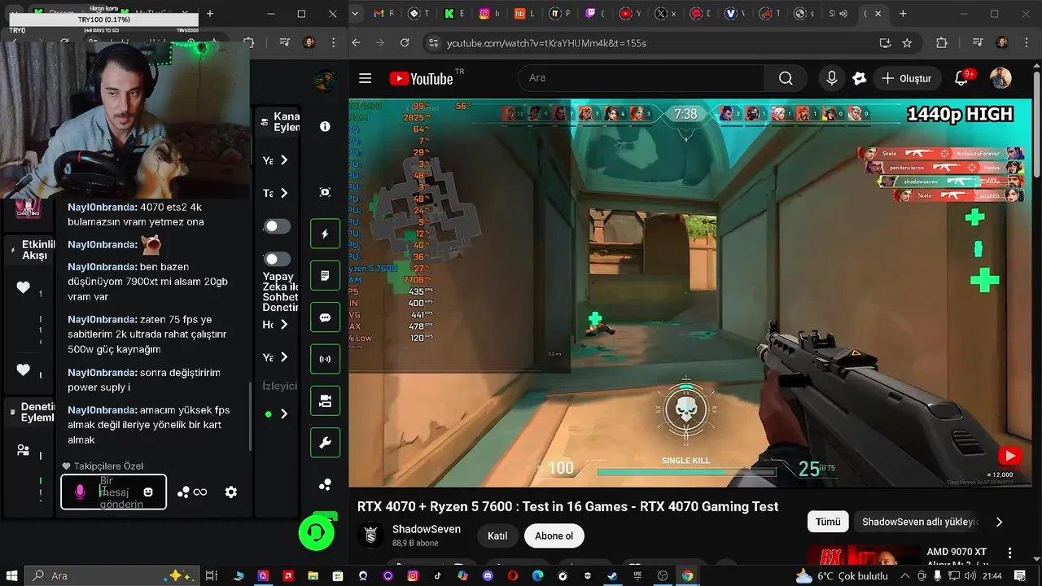Open Task View on the taskbar
The width and height of the screenshot is (1042, 586).
[211, 575]
